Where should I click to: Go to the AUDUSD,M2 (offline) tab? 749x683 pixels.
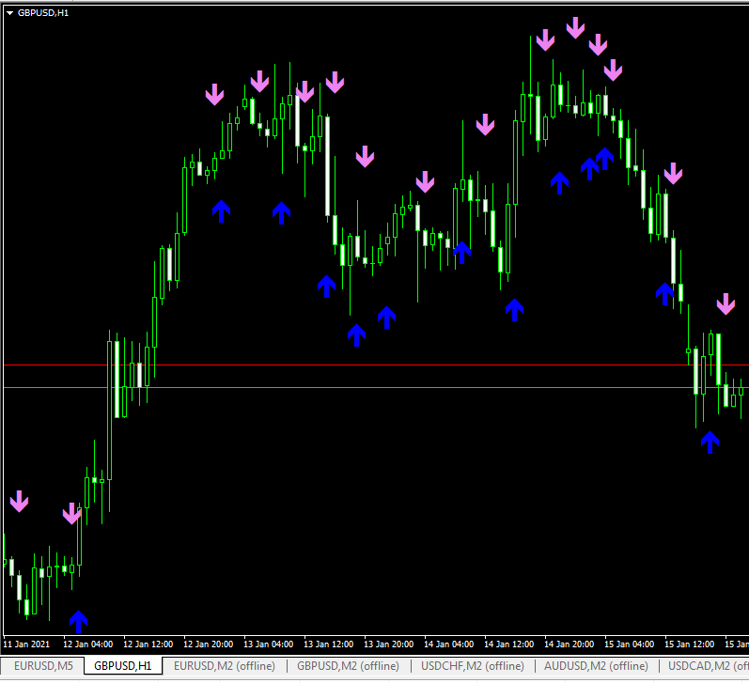[x=596, y=666]
